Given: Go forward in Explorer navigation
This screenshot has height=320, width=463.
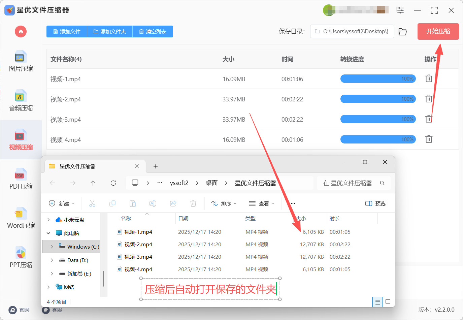Looking at the screenshot, I should (73, 183).
